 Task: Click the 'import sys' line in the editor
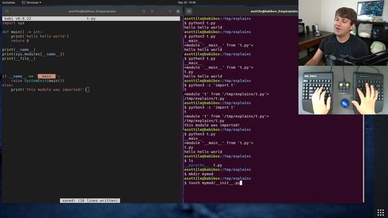tap(13, 23)
